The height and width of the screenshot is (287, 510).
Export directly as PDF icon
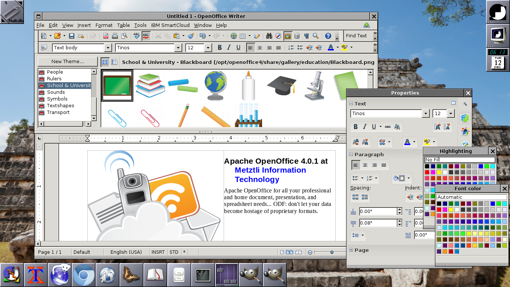pyautogui.click(x=106, y=36)
